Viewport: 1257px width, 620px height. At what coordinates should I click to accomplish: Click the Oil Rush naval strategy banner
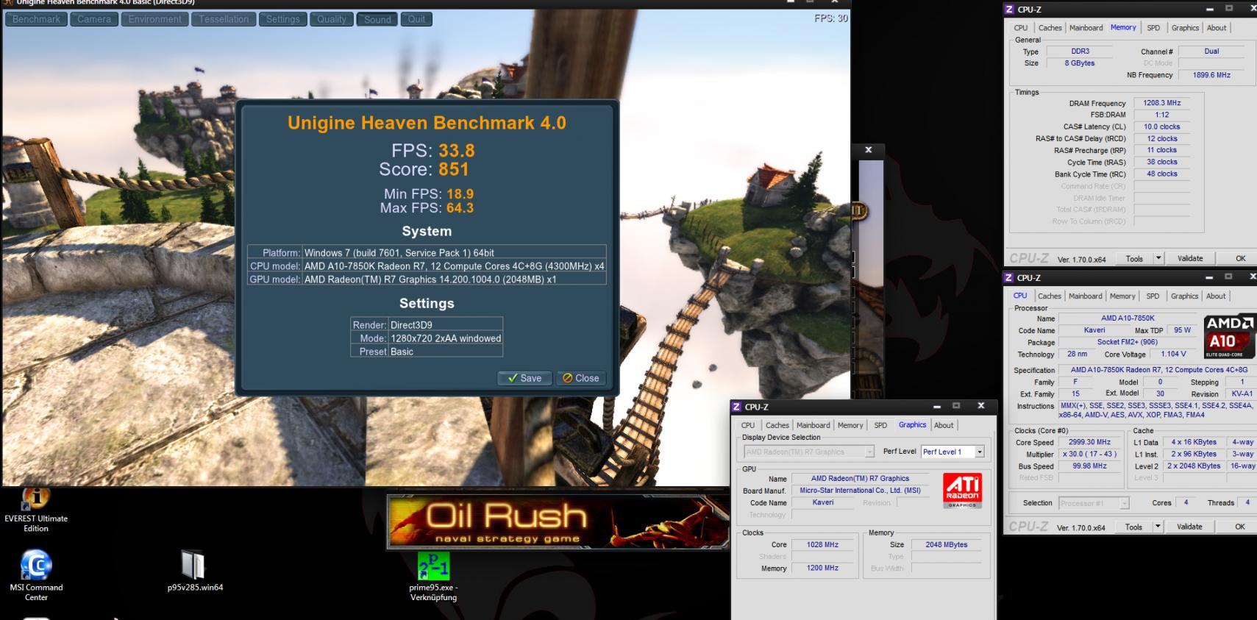point(558,521)
